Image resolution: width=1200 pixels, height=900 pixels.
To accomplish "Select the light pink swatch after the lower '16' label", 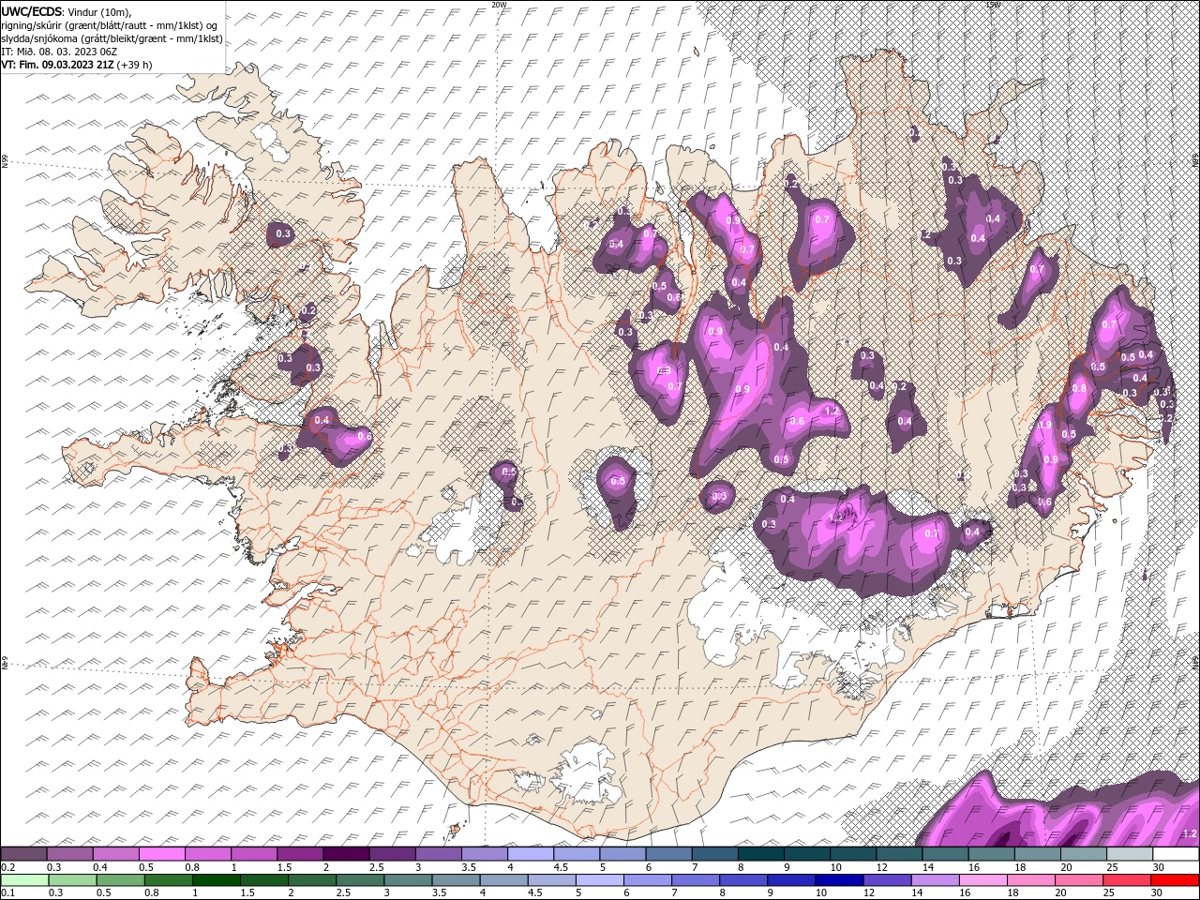I will pyautogui.click(x=982, y=880).
